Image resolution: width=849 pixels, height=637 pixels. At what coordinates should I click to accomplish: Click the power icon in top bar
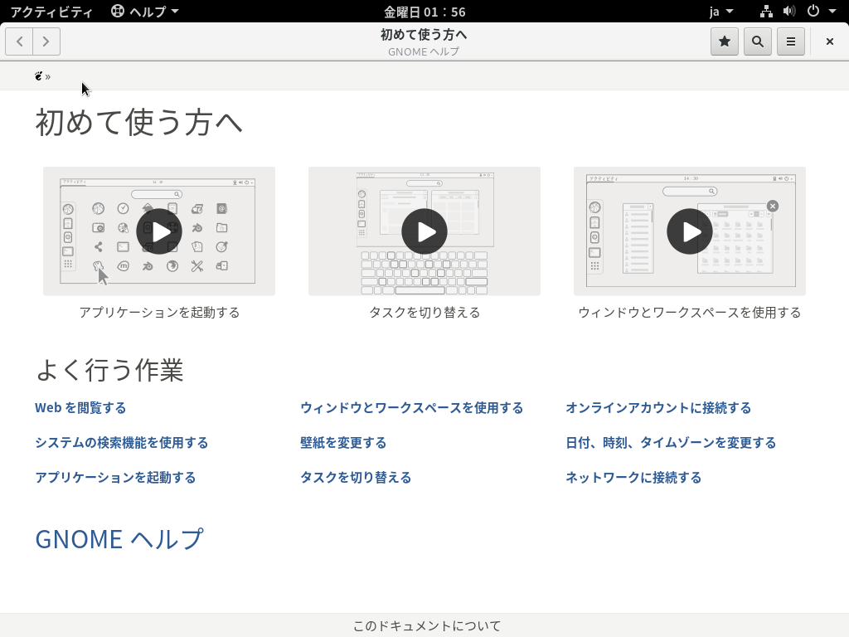(813, 12)
